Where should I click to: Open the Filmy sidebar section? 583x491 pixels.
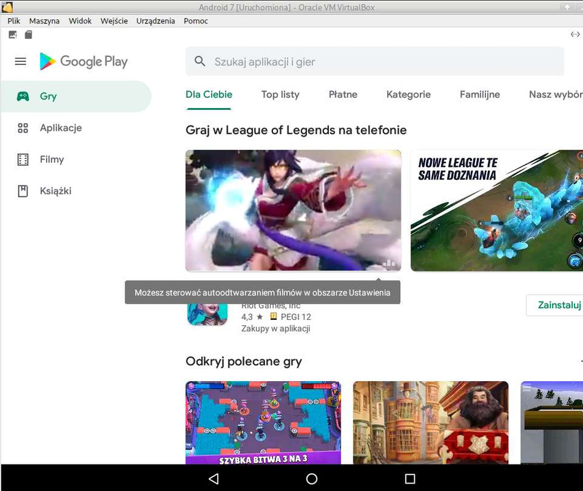(x=76, y=160)
